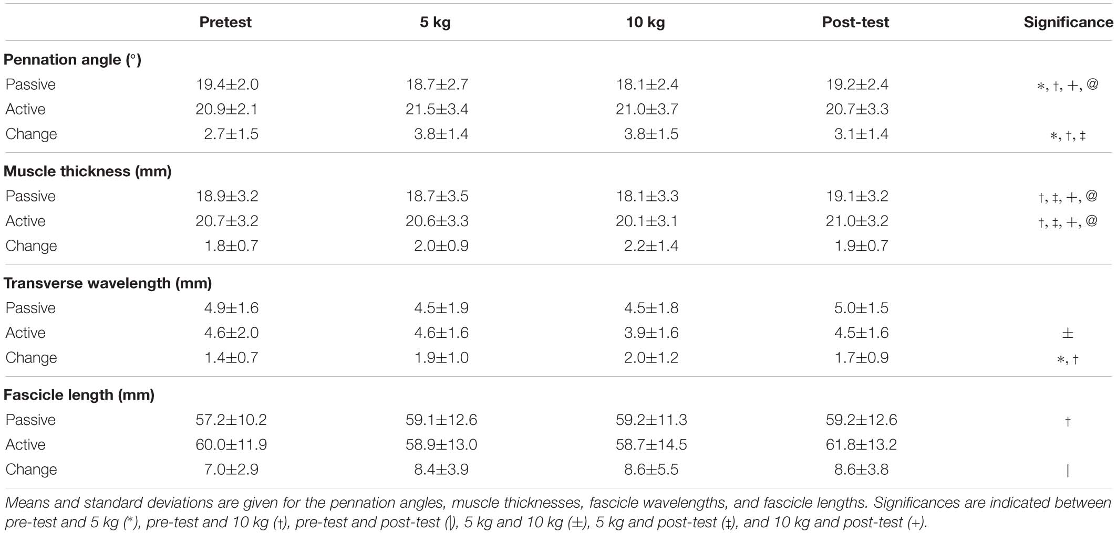Click the table footnote about means
Screen dimensions: 1117x534
coord(558,512)
